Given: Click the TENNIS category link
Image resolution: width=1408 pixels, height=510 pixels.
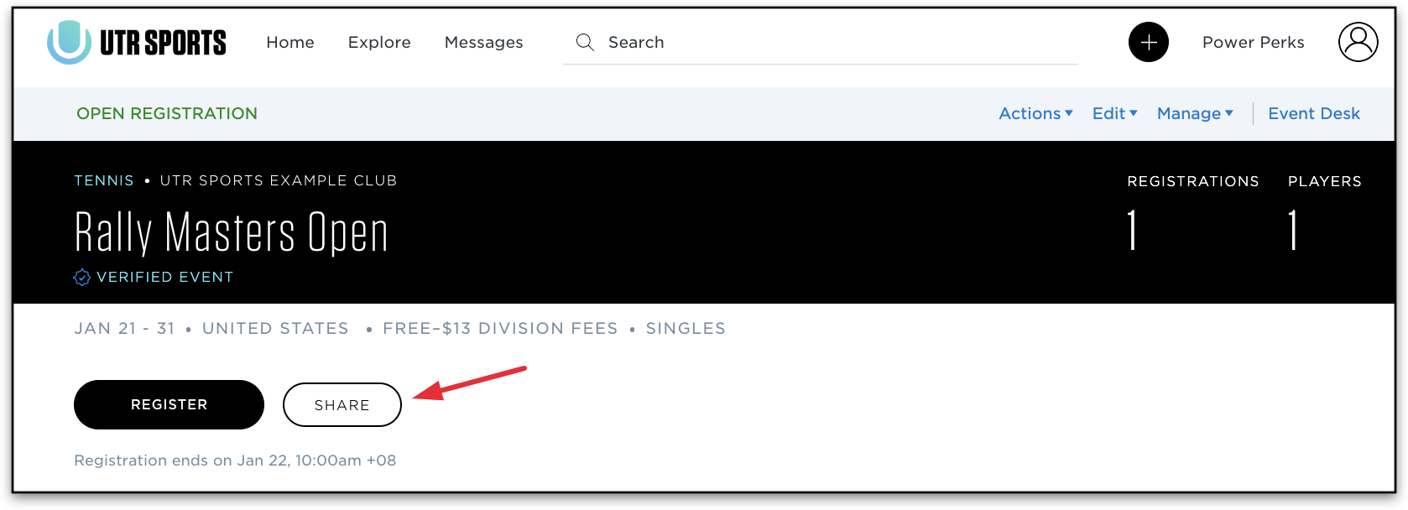Looking at the screenshot, I should 104,180.
